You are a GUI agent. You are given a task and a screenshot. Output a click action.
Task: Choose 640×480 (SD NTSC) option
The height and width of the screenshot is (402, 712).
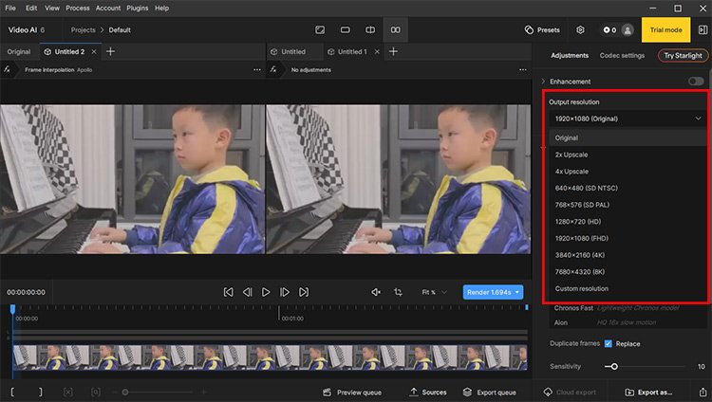pos(628,188)
